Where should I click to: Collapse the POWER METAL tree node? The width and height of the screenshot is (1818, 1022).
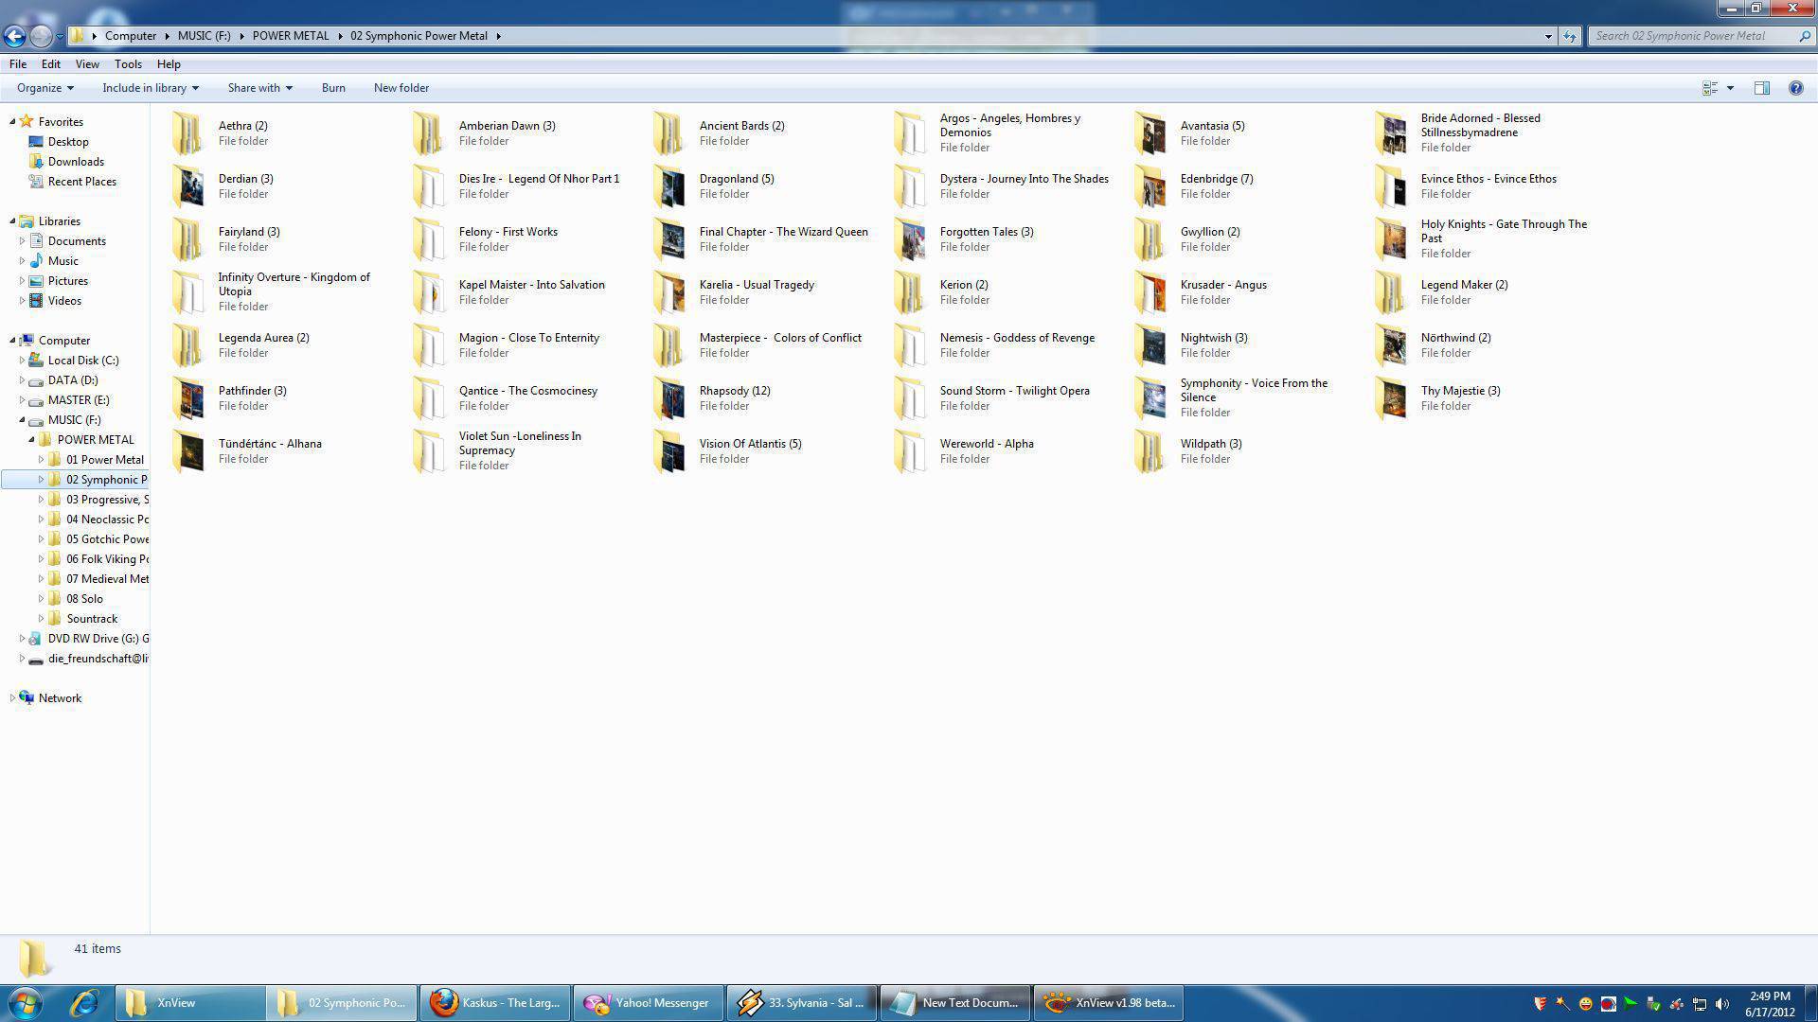coord(31,440)
